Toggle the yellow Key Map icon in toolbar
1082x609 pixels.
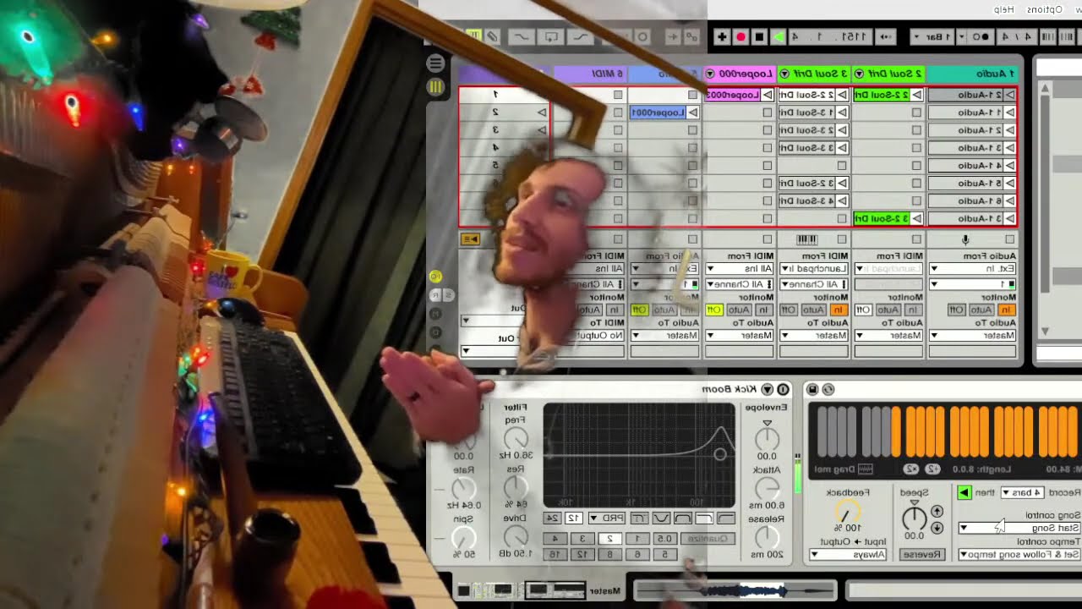(473, 36)
